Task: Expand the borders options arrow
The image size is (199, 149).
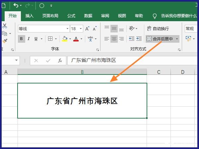Action: (56, 39)
